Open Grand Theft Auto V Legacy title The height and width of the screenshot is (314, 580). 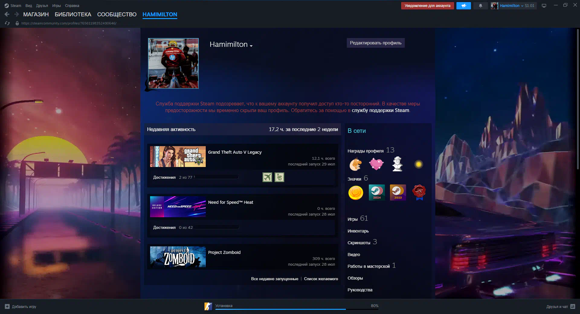point(235,152)
